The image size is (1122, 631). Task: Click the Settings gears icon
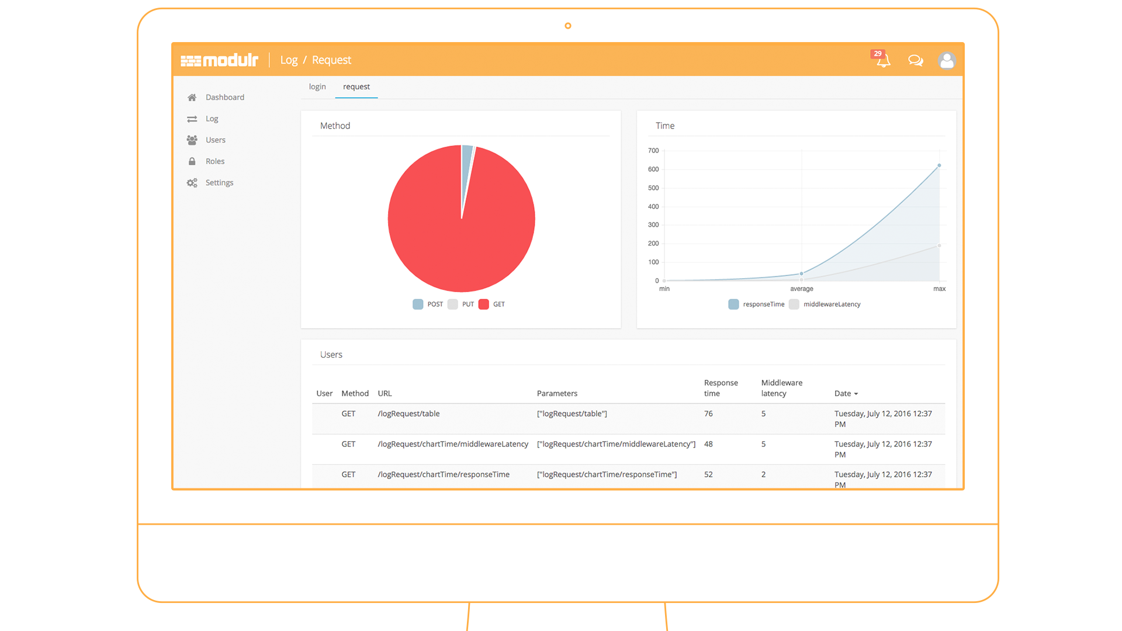[192, 183]
